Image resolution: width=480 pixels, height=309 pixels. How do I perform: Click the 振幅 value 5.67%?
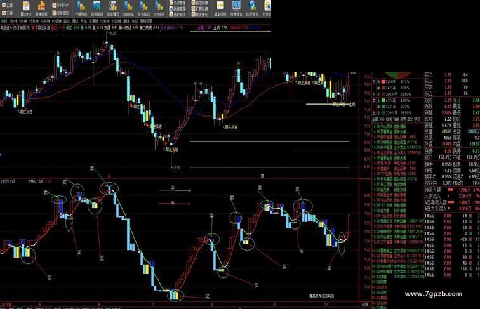coord(446,126)
